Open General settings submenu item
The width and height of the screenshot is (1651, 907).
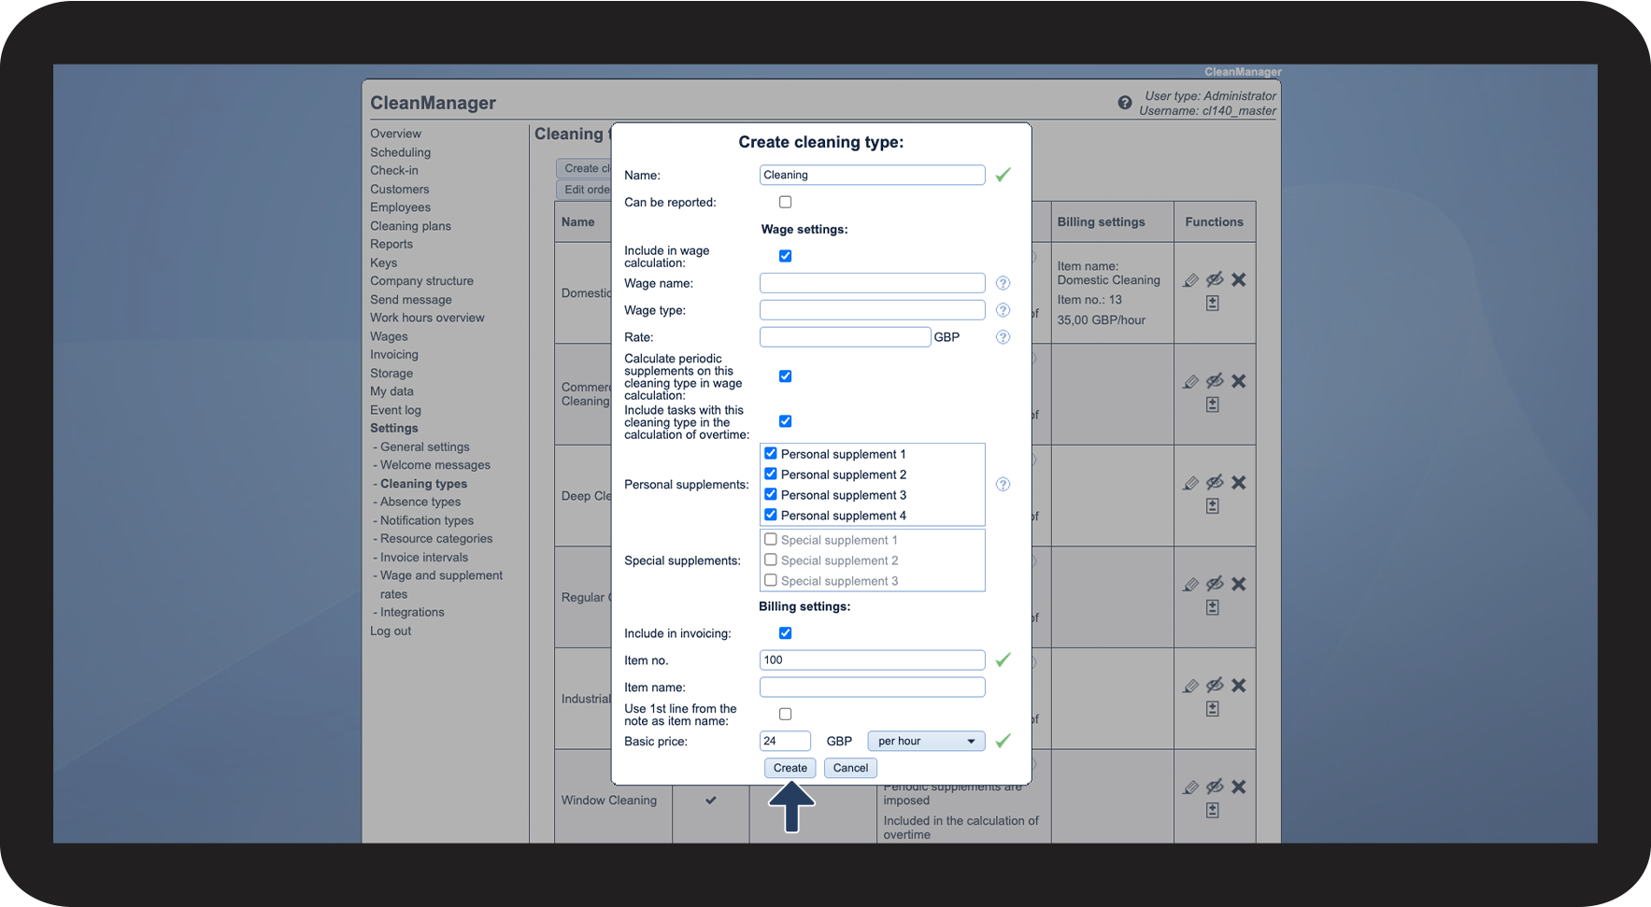[x=424, y=446]
